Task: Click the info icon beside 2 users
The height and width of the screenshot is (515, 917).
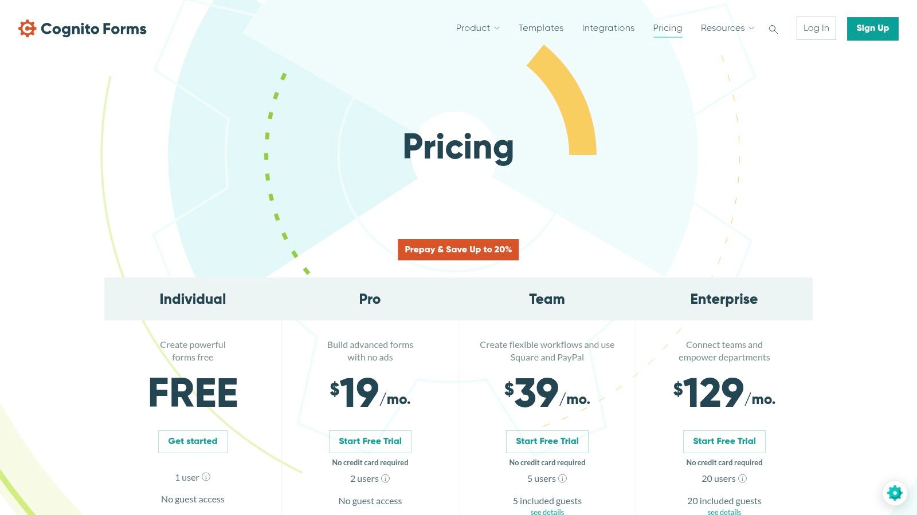Action: (x=386, y=478)
